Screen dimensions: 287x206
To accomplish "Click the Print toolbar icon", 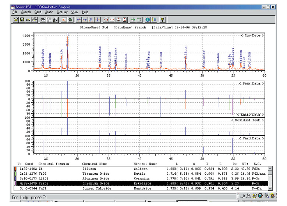I will pos(35,19).
